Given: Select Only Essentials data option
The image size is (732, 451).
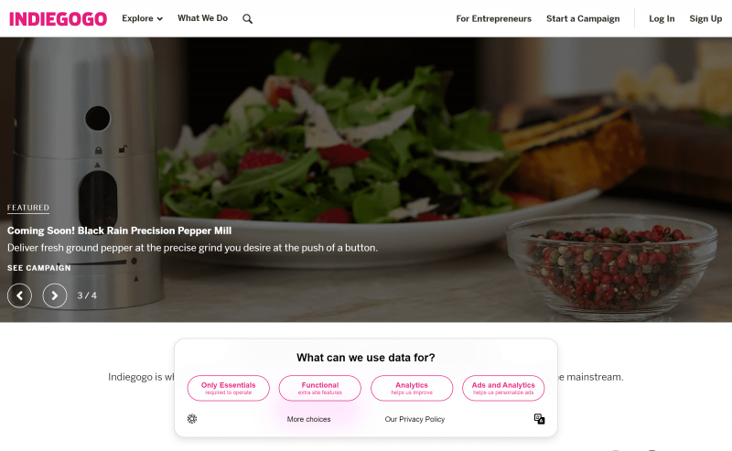Looking at the screenshot, I should pos(228,388).
